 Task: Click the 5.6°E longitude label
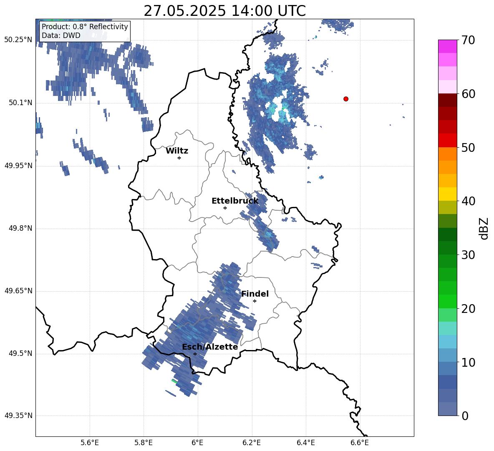(x=90, y=443)
